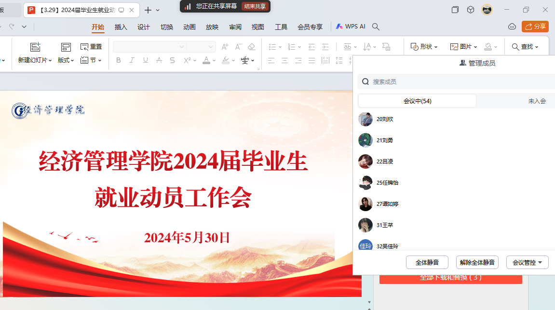555x310 pixels.
Task: Click the 结束共享 button
Action: pyautogui.click(x=255, y=6)
